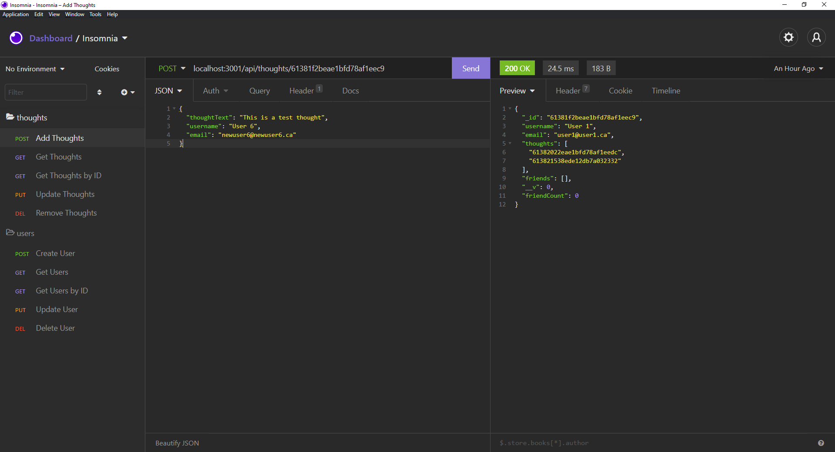The image size is (835, 452).
Task: Click the help question mark icon
Action: [821, 443]
